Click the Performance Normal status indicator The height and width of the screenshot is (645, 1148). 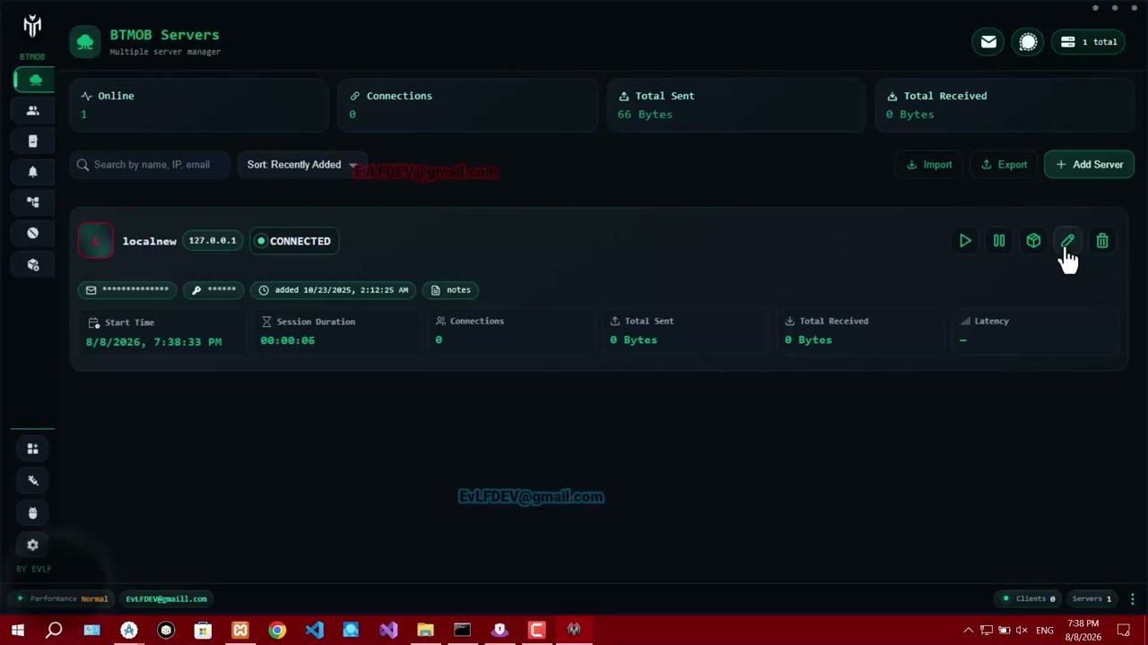(63, 598)
